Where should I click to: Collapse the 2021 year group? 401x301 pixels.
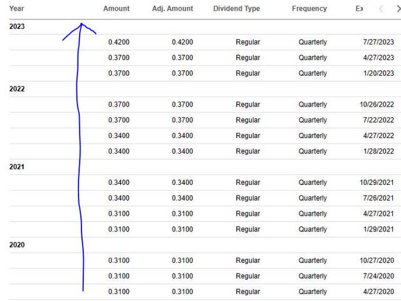pyautogui.click(x=16, y=167)
